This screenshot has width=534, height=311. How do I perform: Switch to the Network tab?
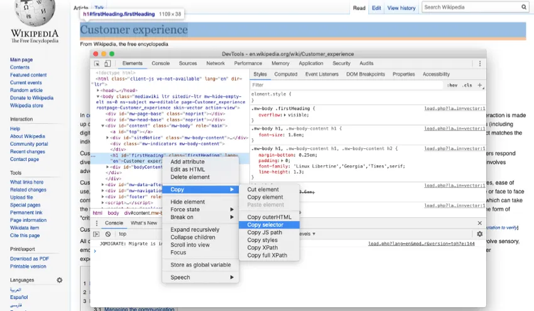pyautogui.click(x=215, y=63)
